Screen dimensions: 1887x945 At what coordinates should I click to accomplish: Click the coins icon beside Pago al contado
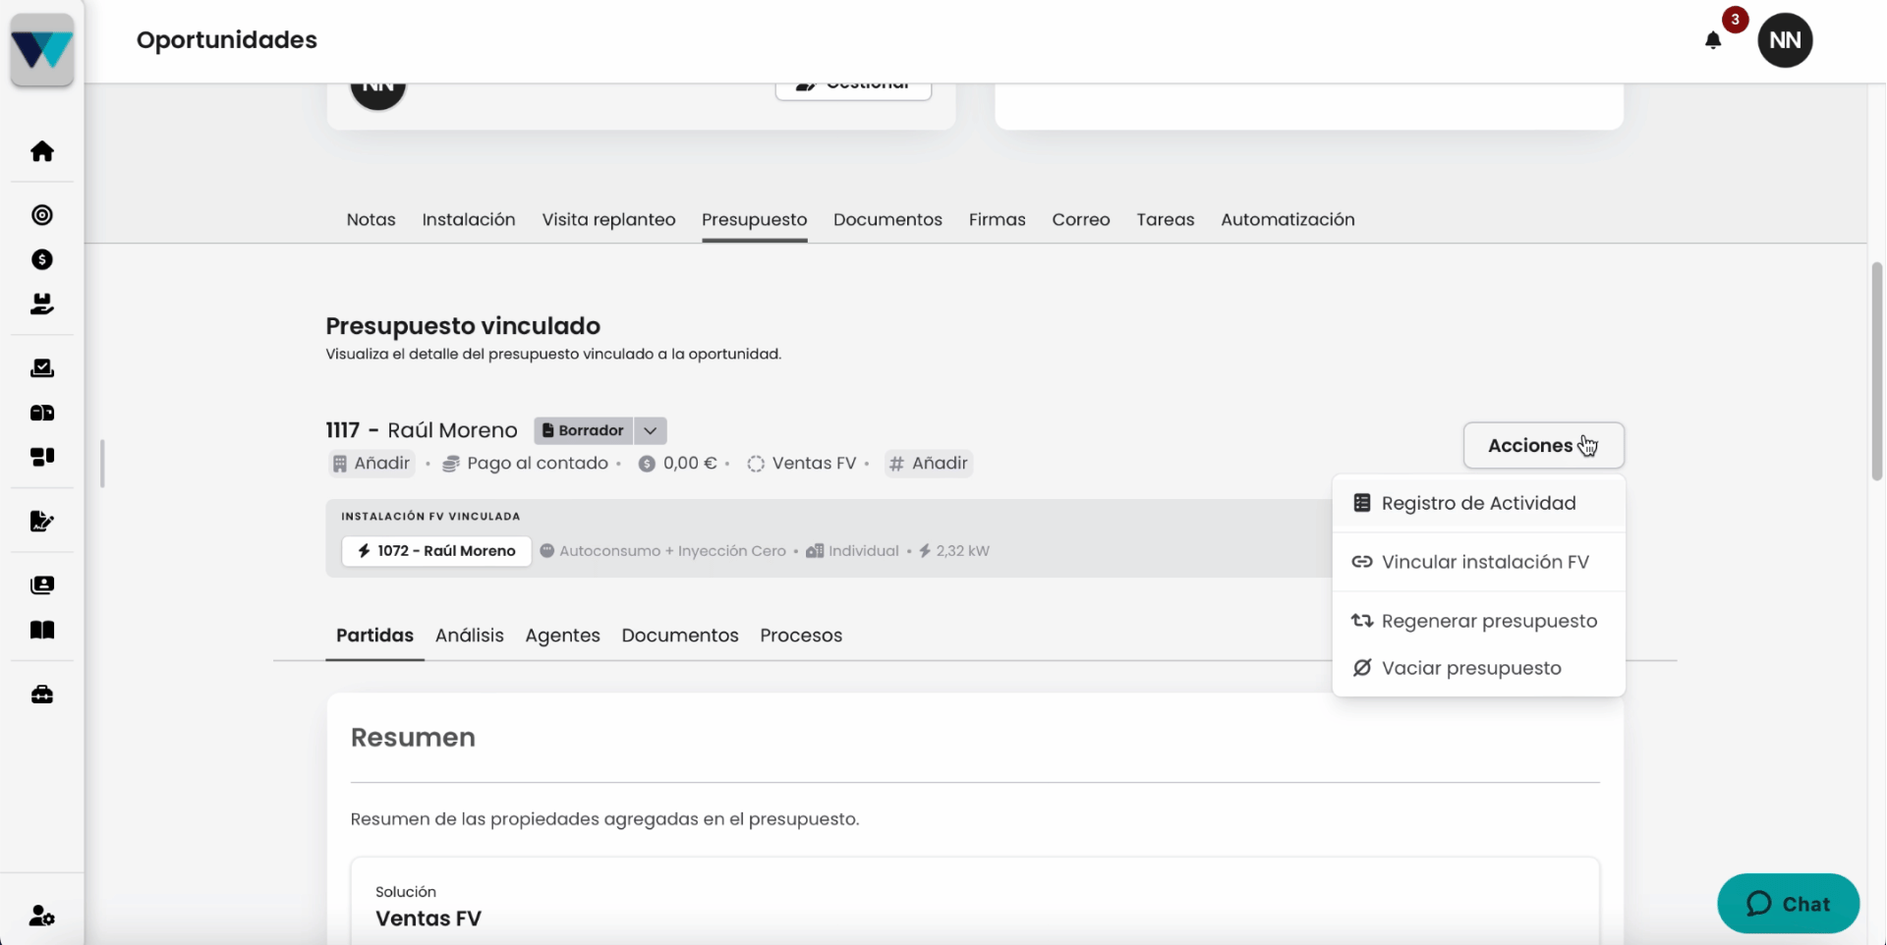coord(451,464)
